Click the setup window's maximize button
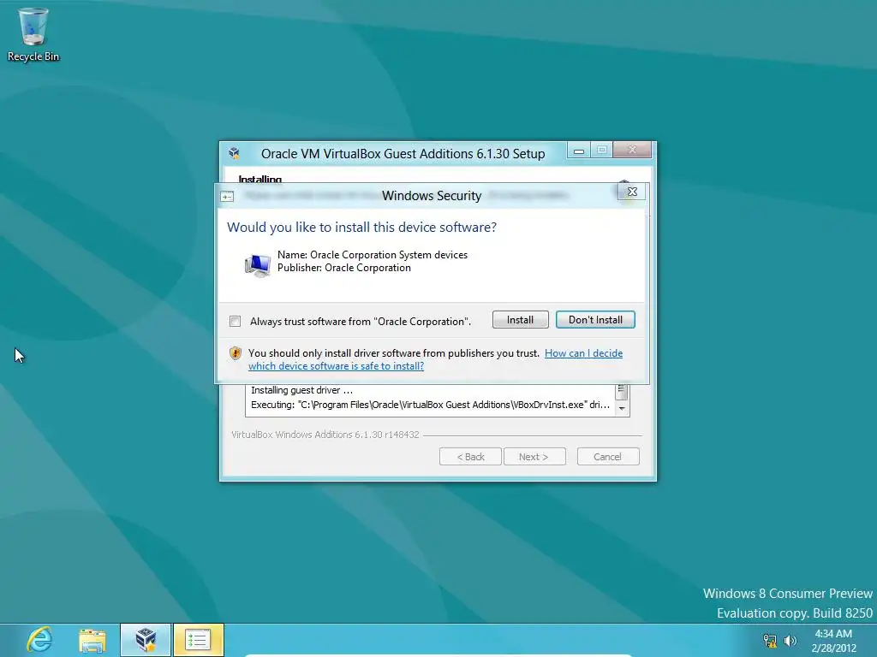 coord(602,151)
